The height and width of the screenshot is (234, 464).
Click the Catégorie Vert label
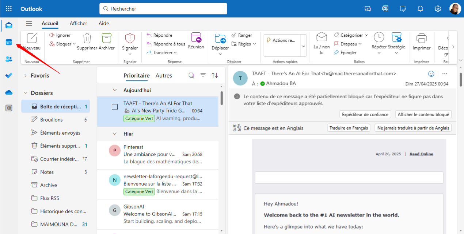139,119
